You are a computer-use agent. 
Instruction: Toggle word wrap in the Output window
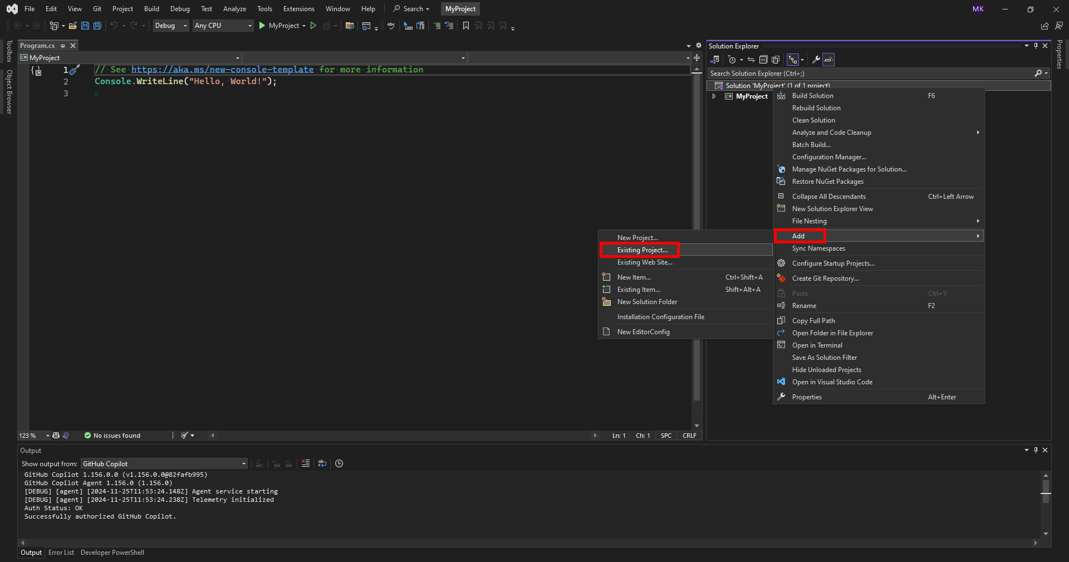click(322, 463)
